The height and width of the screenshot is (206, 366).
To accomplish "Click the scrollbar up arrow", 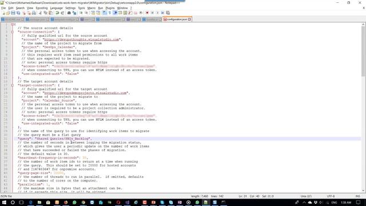I will [x=363, y=24].
